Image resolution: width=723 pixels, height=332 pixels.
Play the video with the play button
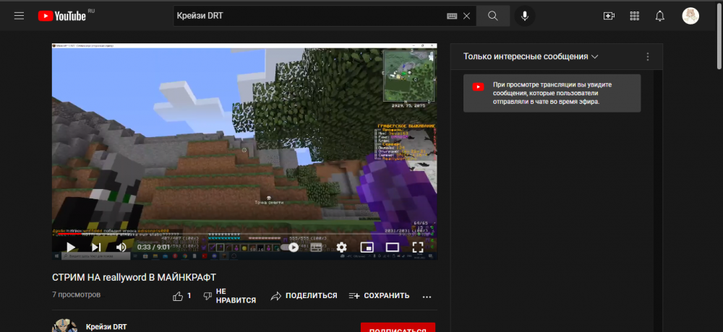tap(71, 248)
